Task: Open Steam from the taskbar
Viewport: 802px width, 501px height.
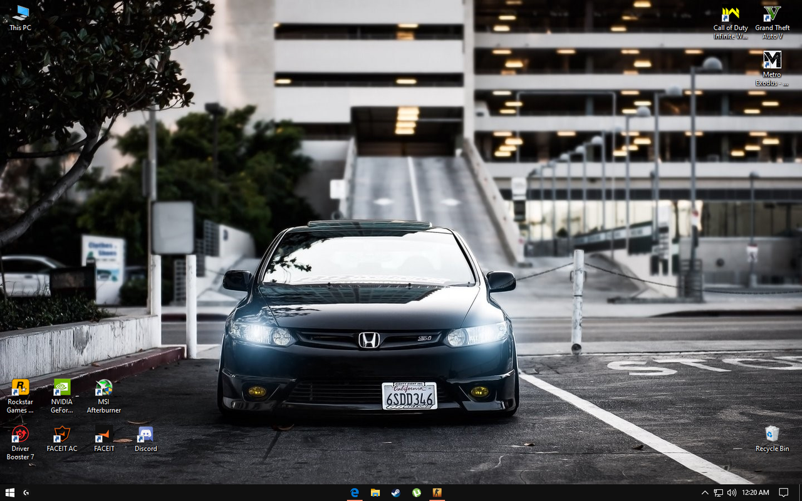Action: [396, 493]
